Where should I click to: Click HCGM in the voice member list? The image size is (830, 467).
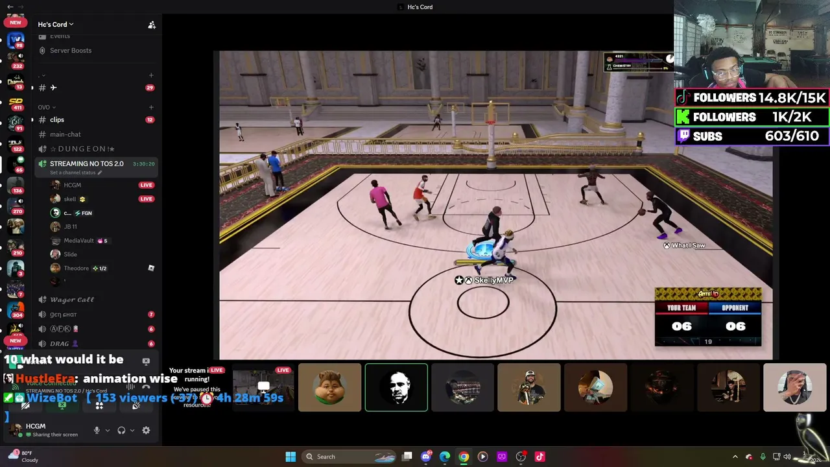pyautogui.click(x=73, y=185)
